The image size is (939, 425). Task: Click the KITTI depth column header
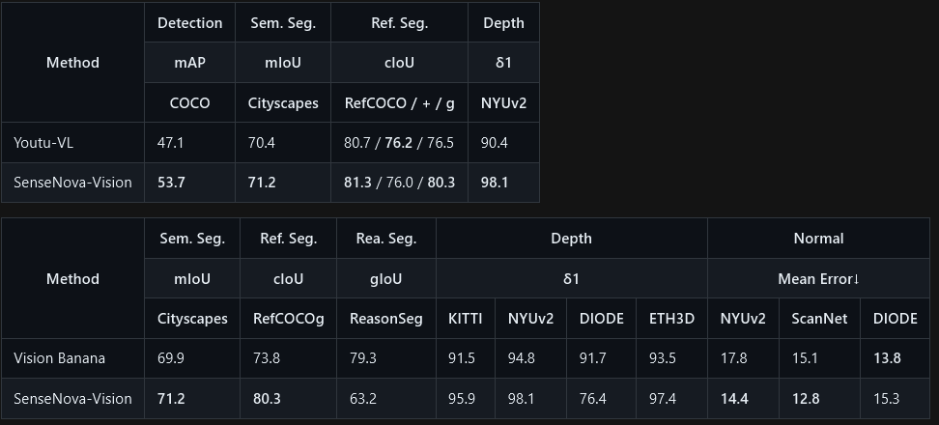pyautogui.click(x=466, y=319)
